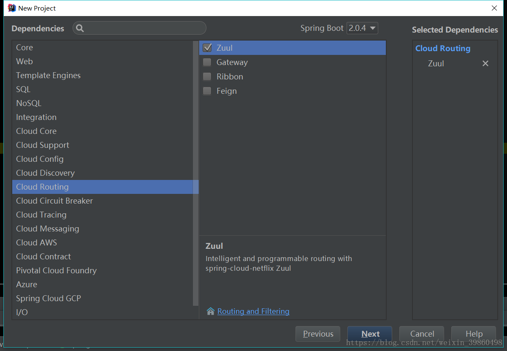Uncheck the Zuul checkbox
The width and height of the screenshot is (507, 351).
pyautogui.click(x=207, y=48)
